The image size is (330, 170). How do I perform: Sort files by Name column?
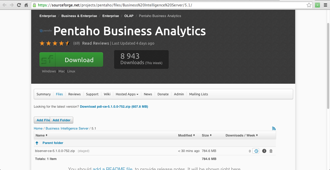coord(42,135)
